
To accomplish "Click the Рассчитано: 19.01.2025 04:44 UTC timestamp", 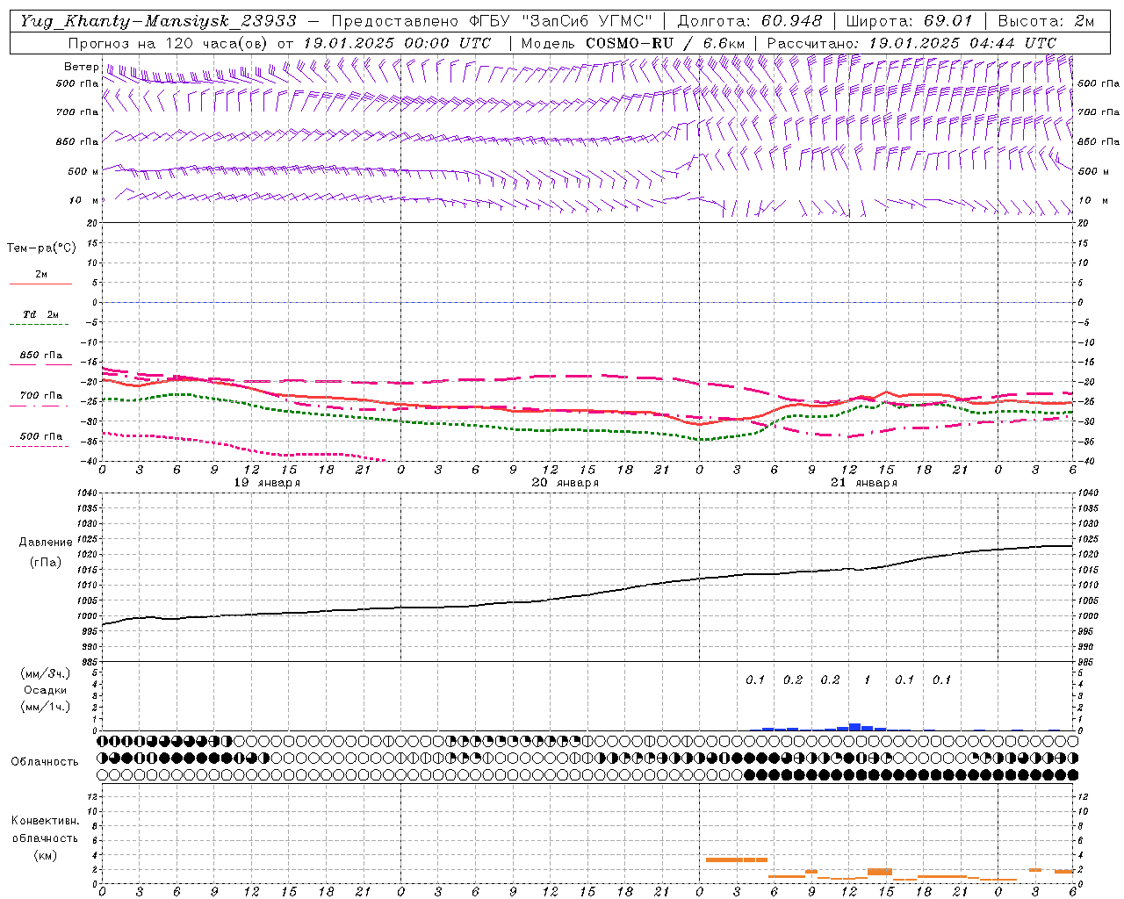I will coord(911,43).
